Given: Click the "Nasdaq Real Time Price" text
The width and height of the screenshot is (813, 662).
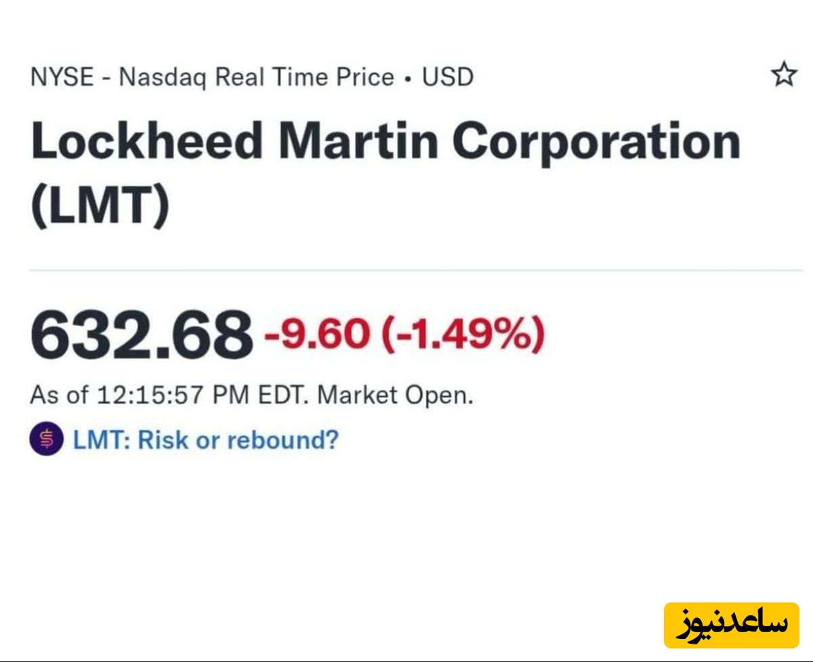Looking at the screenshot, I should point(256,77).
